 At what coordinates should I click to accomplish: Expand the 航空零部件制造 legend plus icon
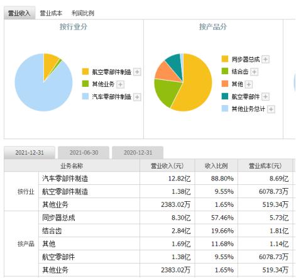tap(137, 72)
